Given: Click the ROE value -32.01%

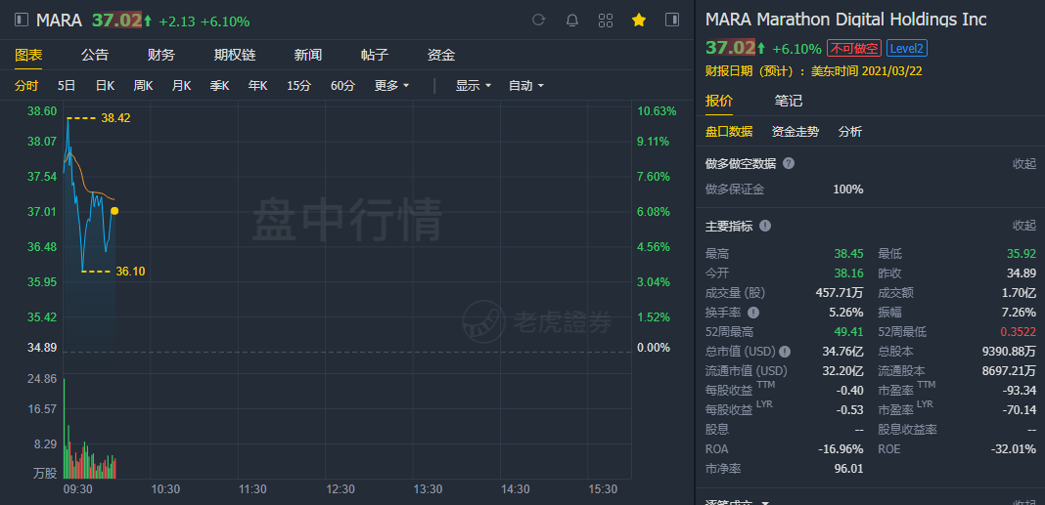Looking at the screenshot, I should (x=1014, y=449).
